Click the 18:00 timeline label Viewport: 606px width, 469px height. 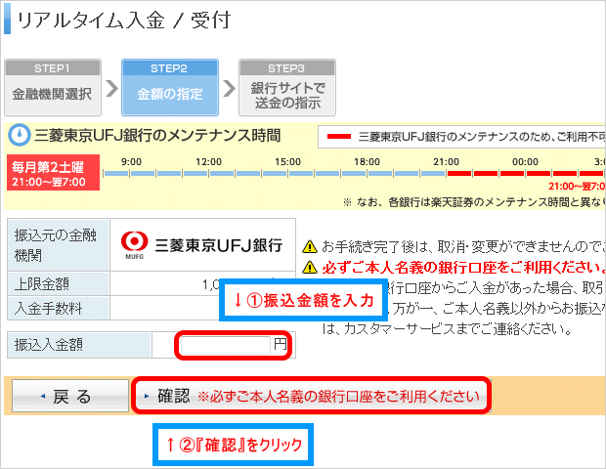tap(367, 162)
